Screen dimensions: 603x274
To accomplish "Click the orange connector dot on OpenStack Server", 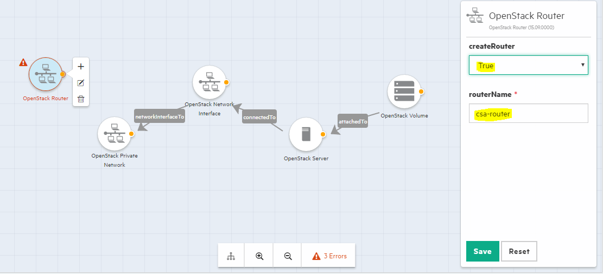I will point(323,134).
